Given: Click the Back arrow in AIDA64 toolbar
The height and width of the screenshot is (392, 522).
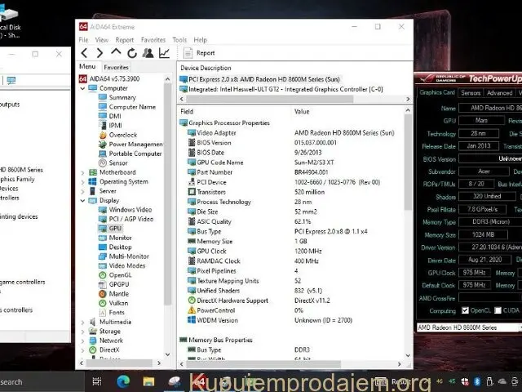Looking at the screenshot, I should click(84, 53).
